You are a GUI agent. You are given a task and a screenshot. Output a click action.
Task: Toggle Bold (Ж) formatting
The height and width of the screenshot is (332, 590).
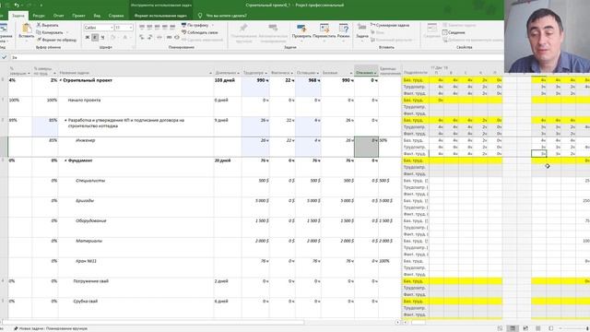point(88,37)
